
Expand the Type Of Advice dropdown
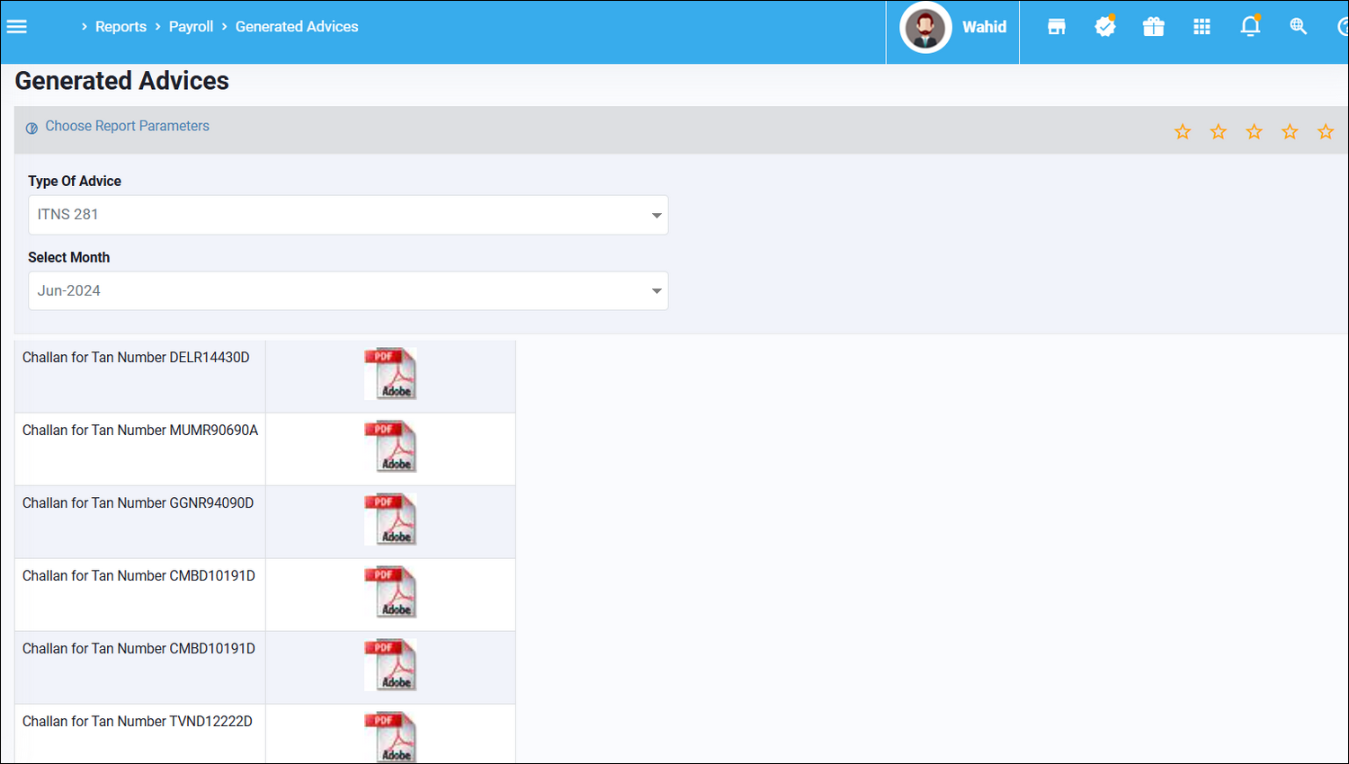coord(348,215)
